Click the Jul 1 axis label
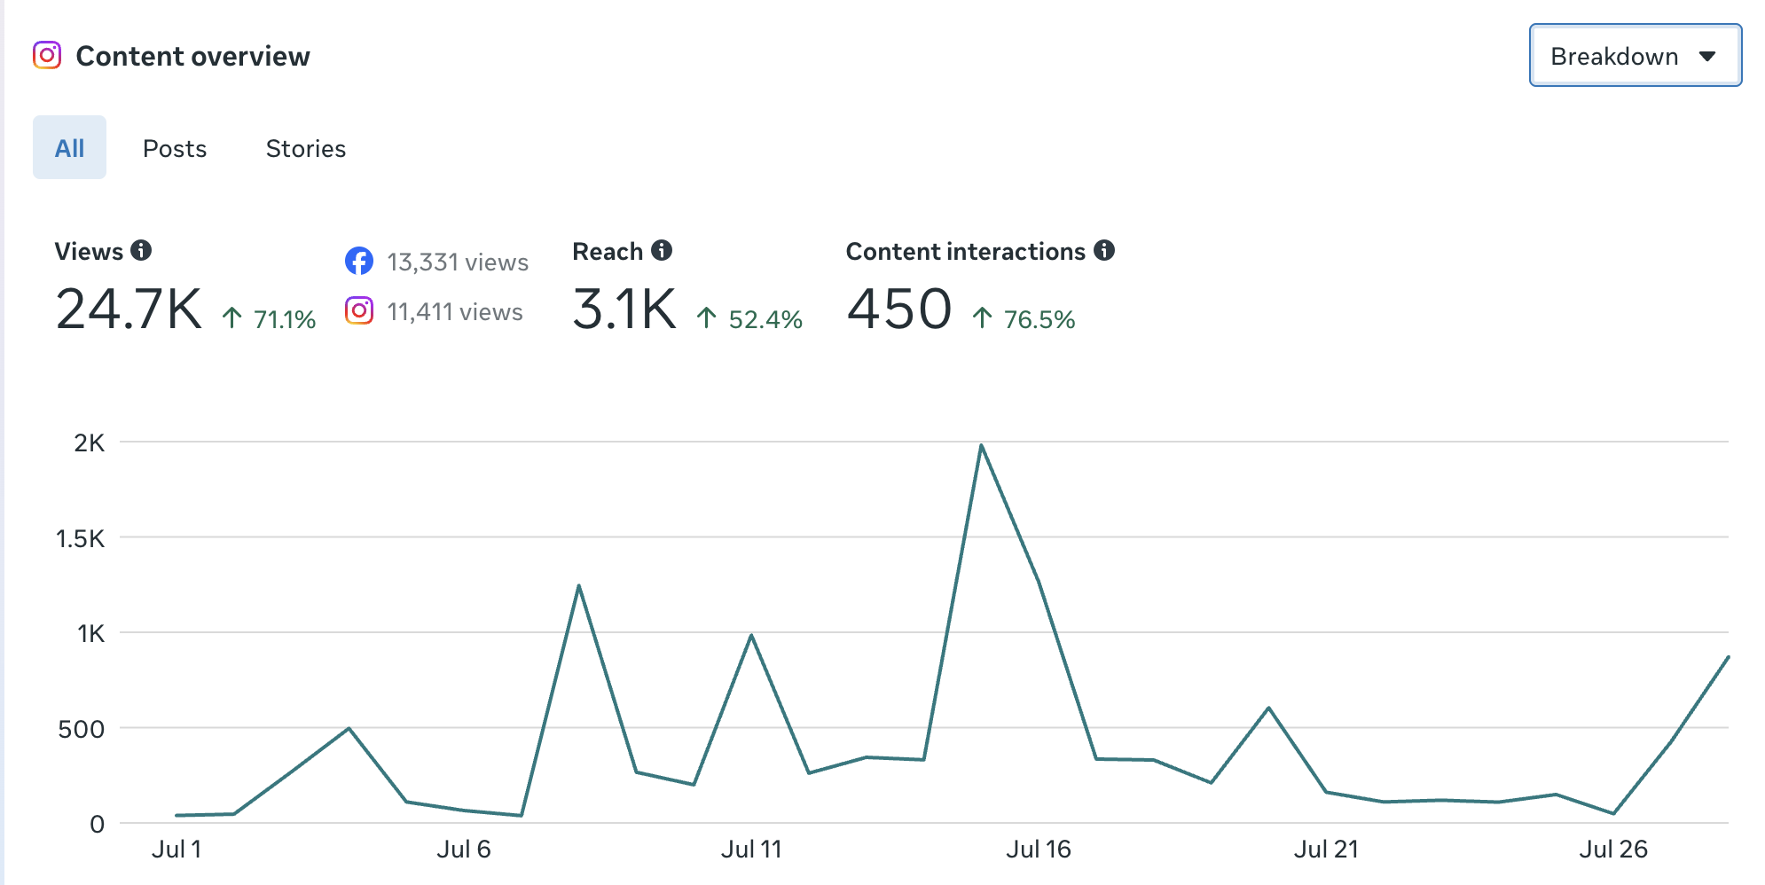The image size is (1765, 885). click(x=176, y=849)
